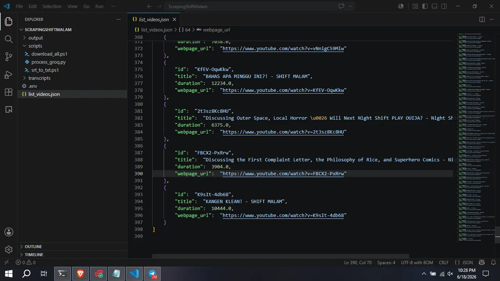Change encoding via UTF-8 with BOM
Image resolution: width=500 pixels, height=281 pixels.
tap(416, 263)
